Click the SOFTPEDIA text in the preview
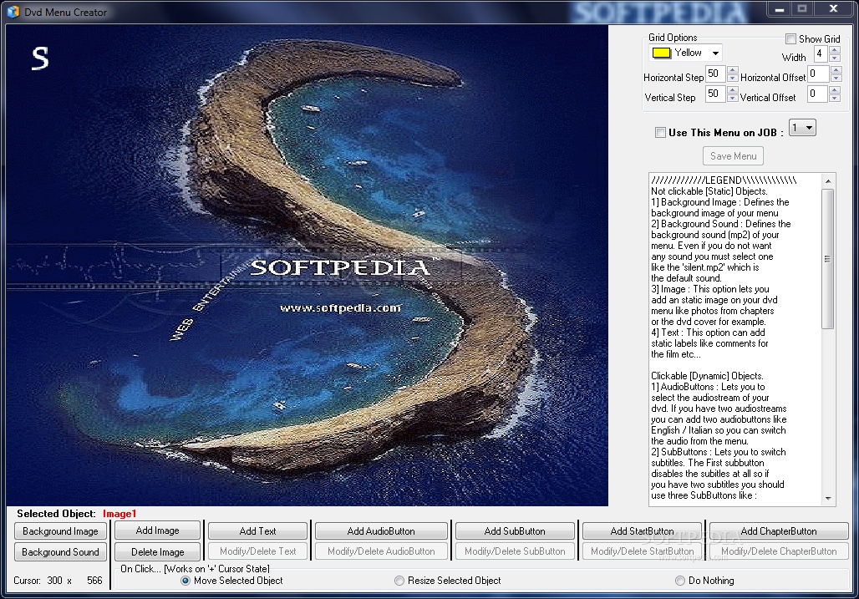Viewport: 859px width, 599px height. click(x=339, y=267)
